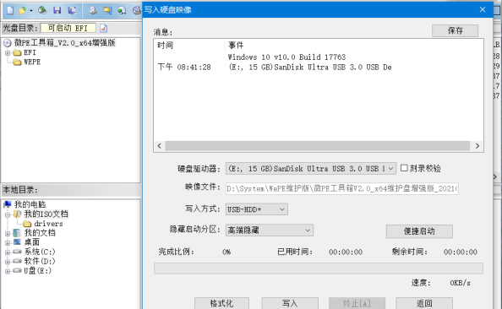502x309 pixels.
Task: Click the 桌面 desktop icon
Action: pyautogui.click(x=17, y=242)
